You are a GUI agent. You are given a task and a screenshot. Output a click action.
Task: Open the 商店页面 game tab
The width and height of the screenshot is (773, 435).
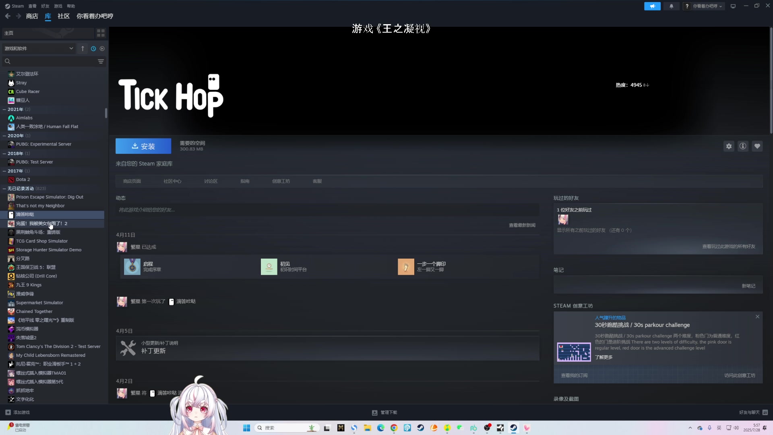[132, 181]
